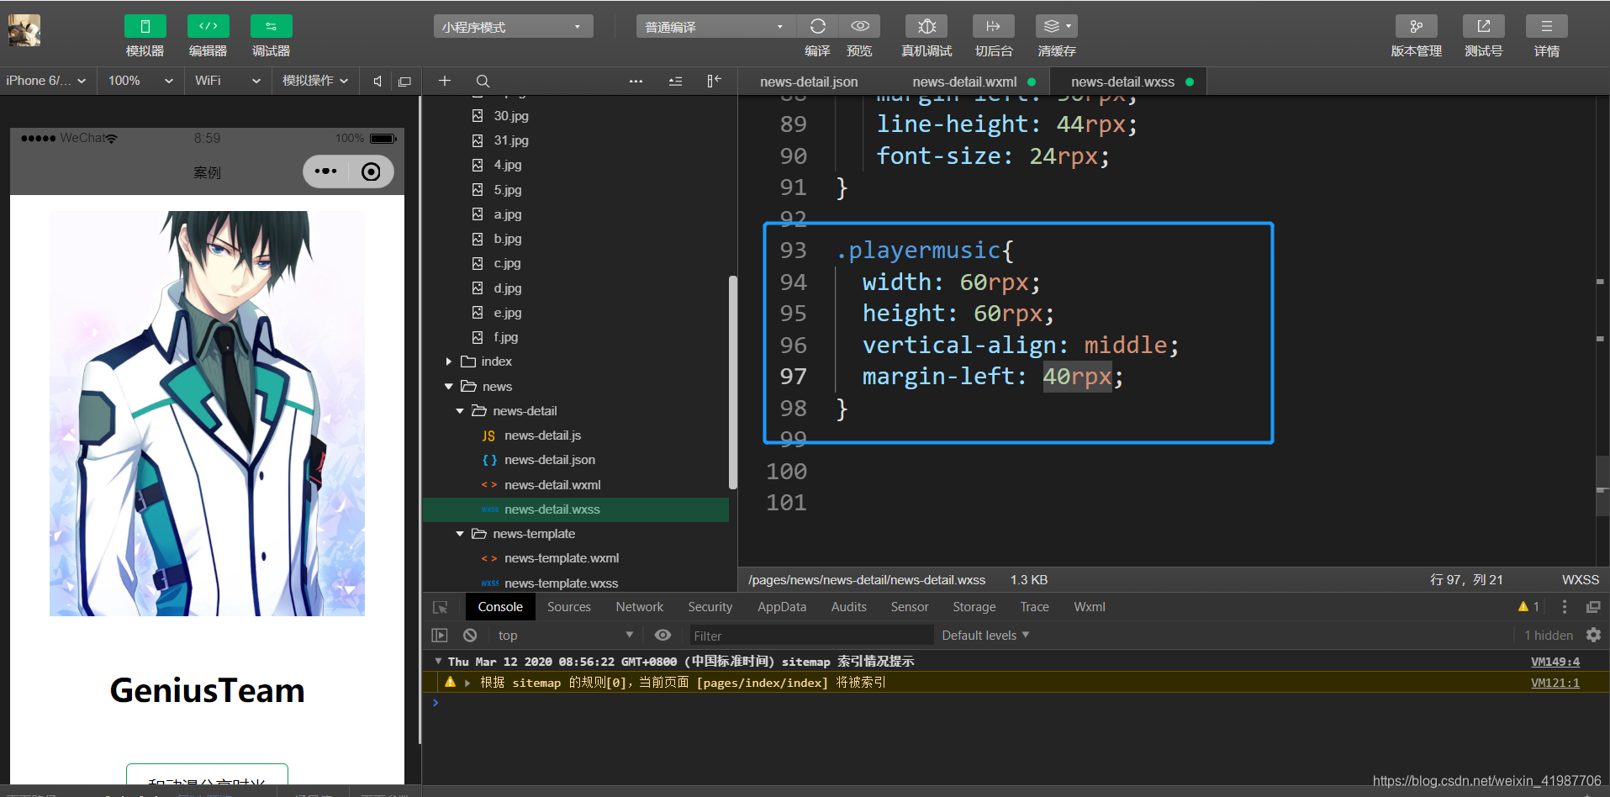This screenshot has height=797, width=1610.
Task: Click the test account icon
Action: [x=1483, y=26]
